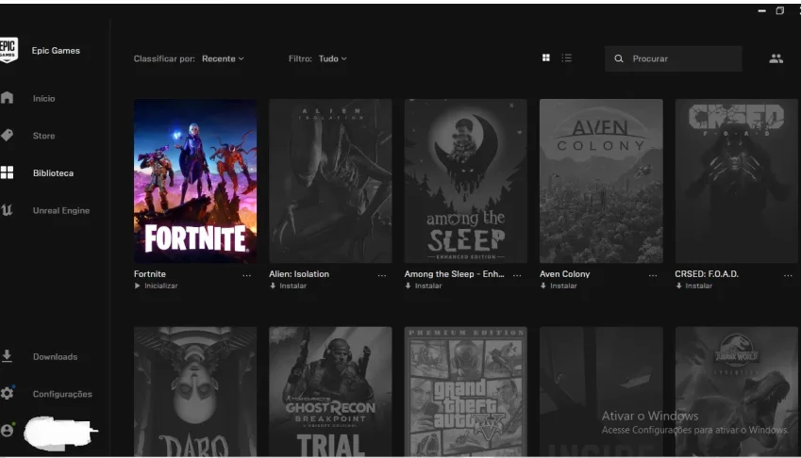
Task: Open the Store tag icon
Action: coord(7,135)
